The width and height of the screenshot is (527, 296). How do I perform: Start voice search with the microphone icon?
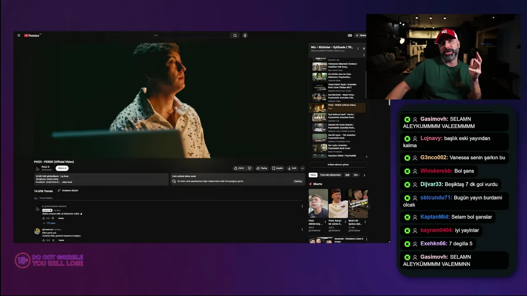click(x=245, y=35)
